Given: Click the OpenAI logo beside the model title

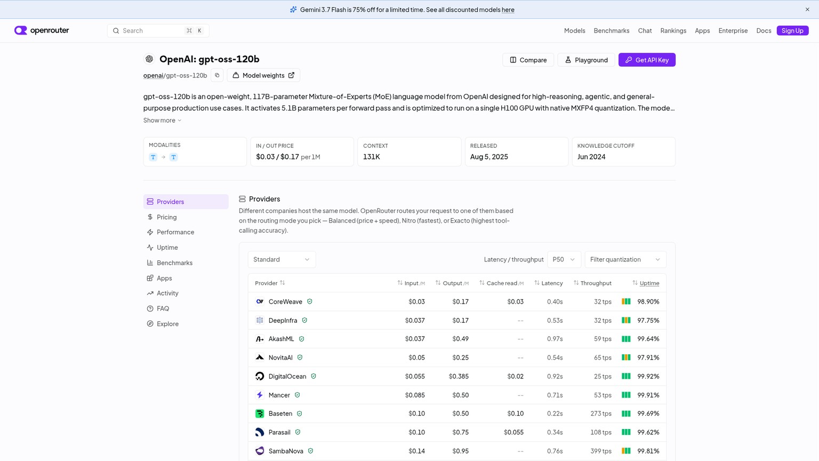Looking at the screenshot, I should [x=149, y=59].
